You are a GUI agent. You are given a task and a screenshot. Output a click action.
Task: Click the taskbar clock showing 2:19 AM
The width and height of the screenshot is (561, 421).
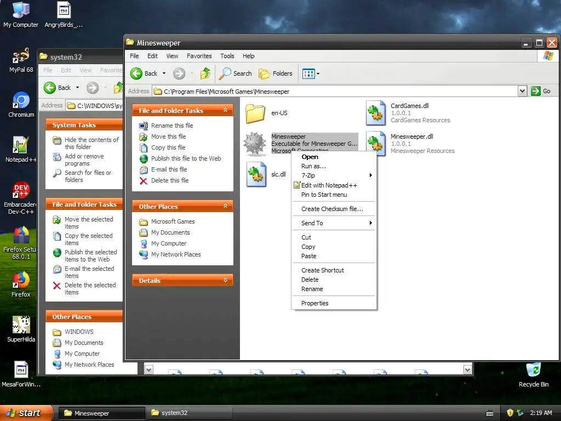click(541, 413)
